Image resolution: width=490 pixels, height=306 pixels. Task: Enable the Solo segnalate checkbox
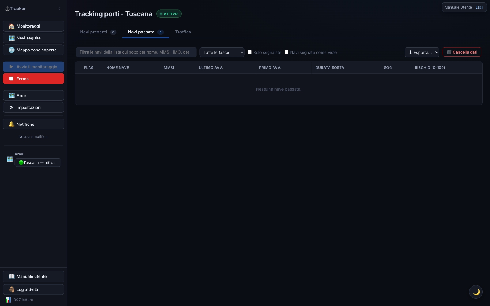click(250, 52)
